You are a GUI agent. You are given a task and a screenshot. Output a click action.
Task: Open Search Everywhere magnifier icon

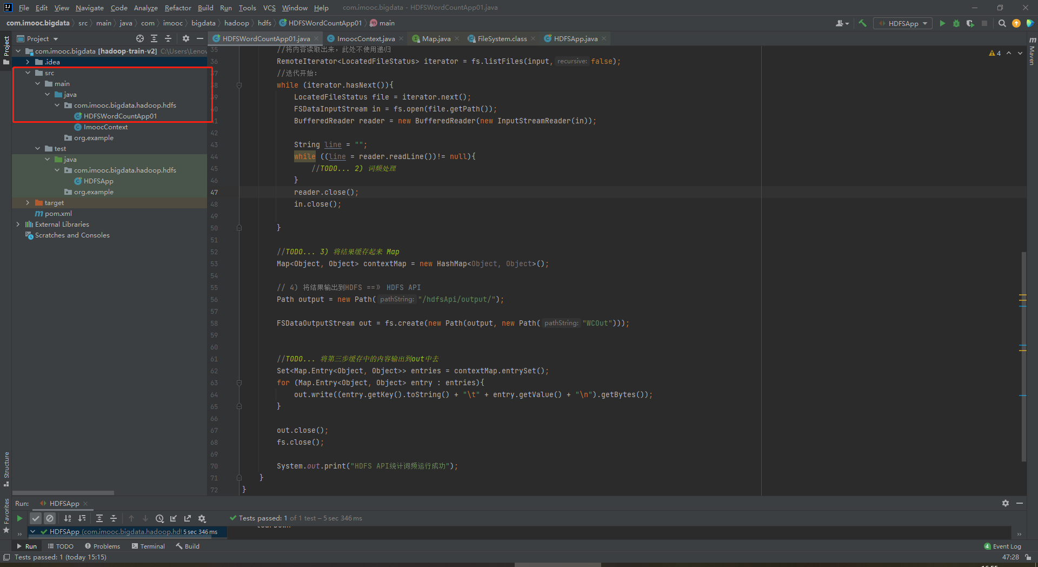point(1002,23)
